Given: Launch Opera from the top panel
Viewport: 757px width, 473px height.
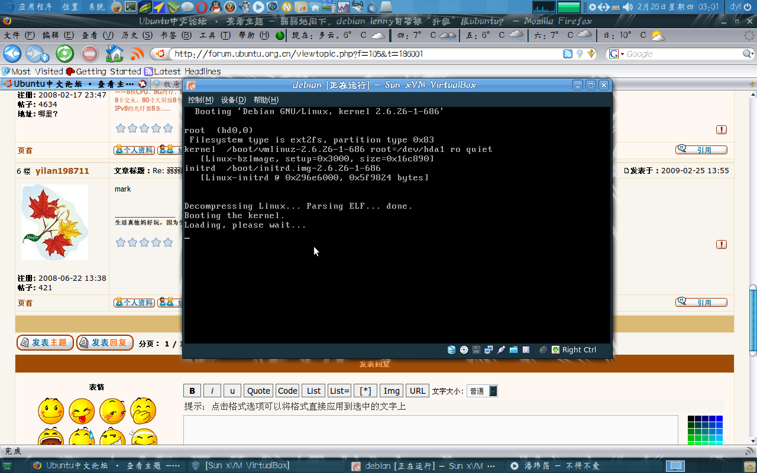Looking at the screenshot, I should tap(202, 7).
